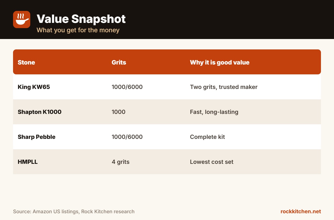Click the subtitle What you get for the money
This screenshot has width=334, height=220.
78,30
